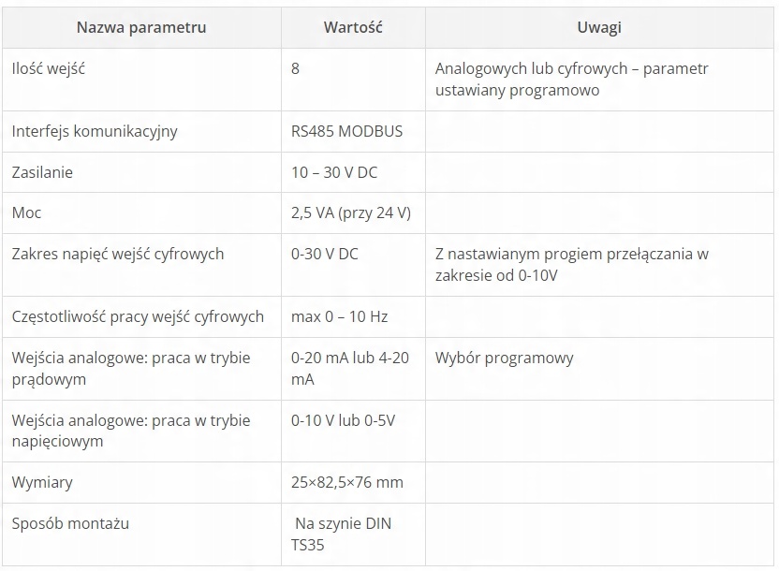Click the "Nazwa parametru" column header
Viewport: 779px width, 571px height.
[x=140, y=27]
